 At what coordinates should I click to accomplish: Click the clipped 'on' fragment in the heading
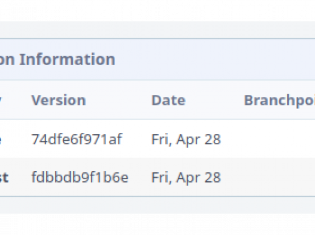click(7, 60)
